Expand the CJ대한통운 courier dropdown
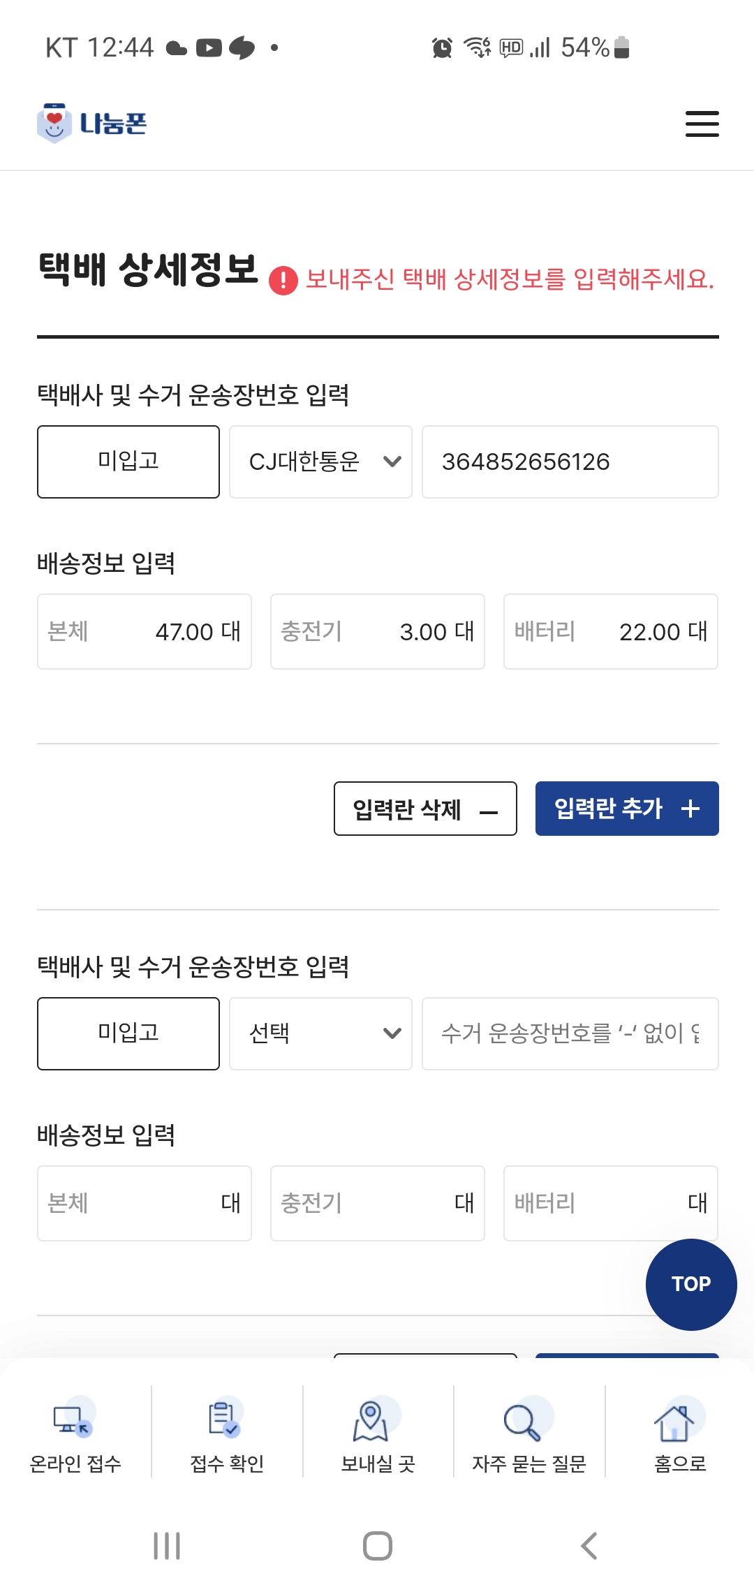Image resolution: width=754 pixels, height=1592 pixels. (320, 462)
